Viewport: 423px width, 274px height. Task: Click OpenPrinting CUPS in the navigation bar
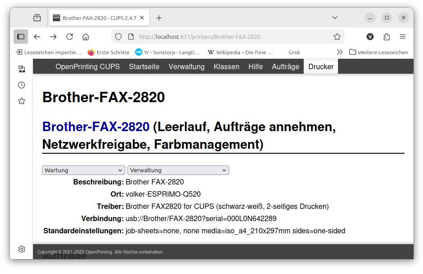(x=88, y=66)
